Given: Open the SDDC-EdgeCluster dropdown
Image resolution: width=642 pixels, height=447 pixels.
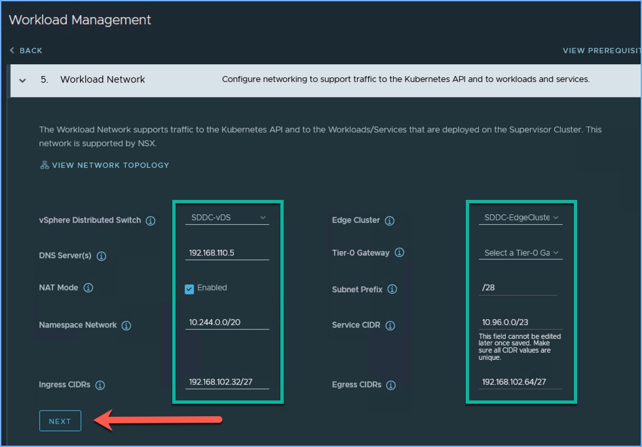Looking at the screenshot, I should (520, 218).
